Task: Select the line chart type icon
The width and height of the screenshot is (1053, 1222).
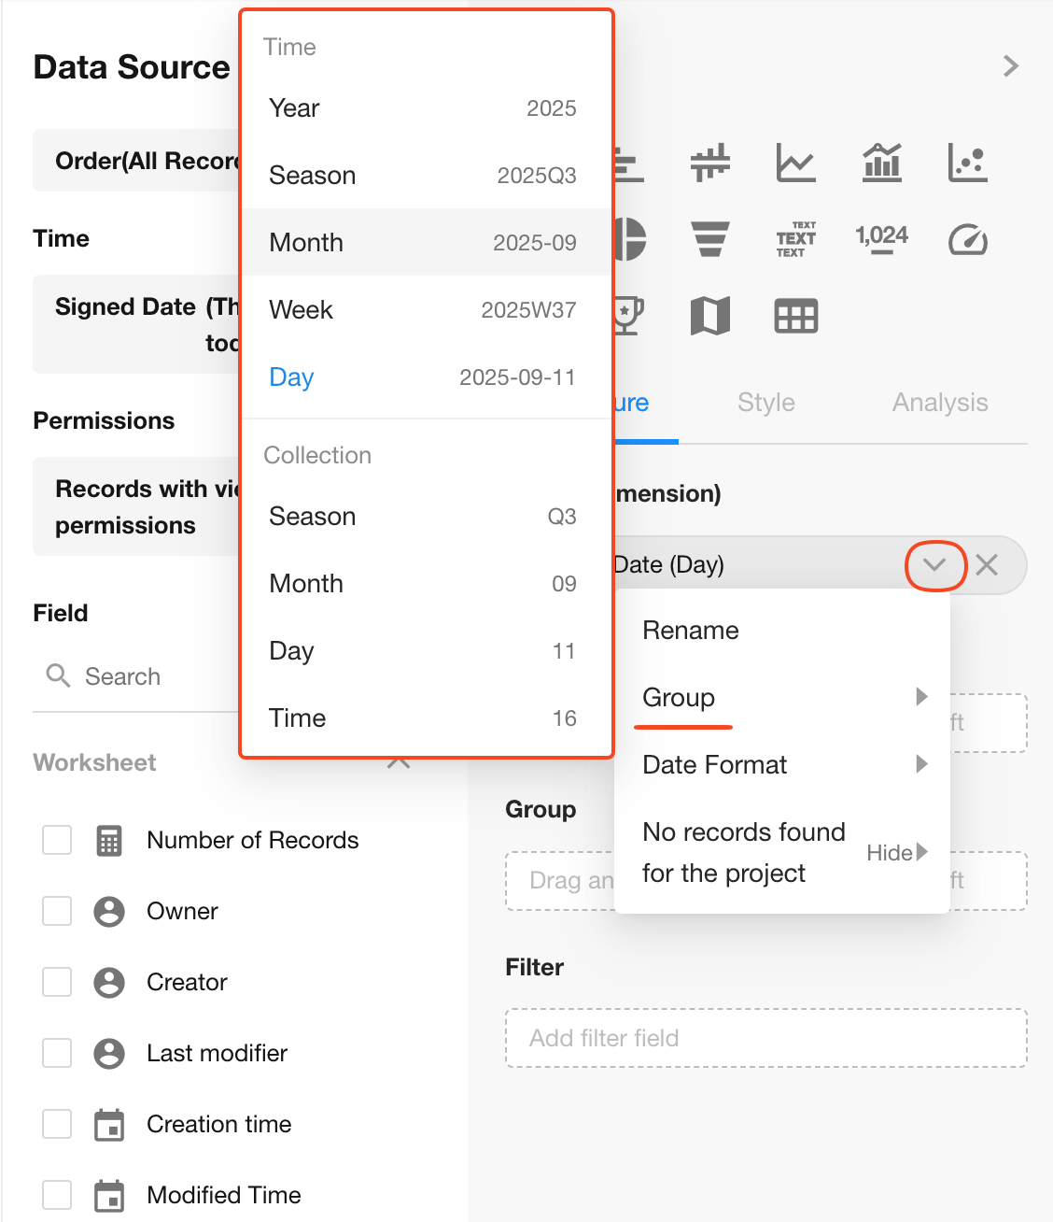Action: [795, 163]
